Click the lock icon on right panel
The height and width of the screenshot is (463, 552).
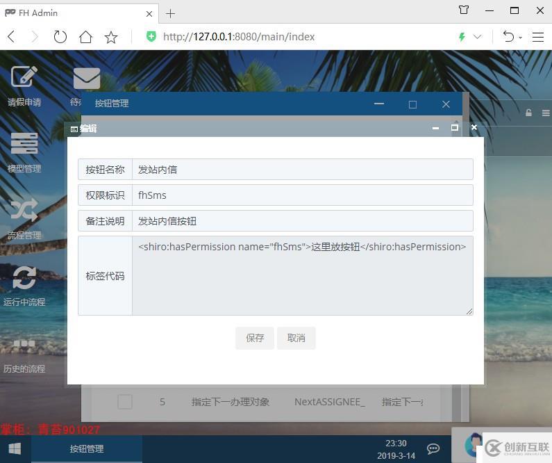tap(528, 113)
